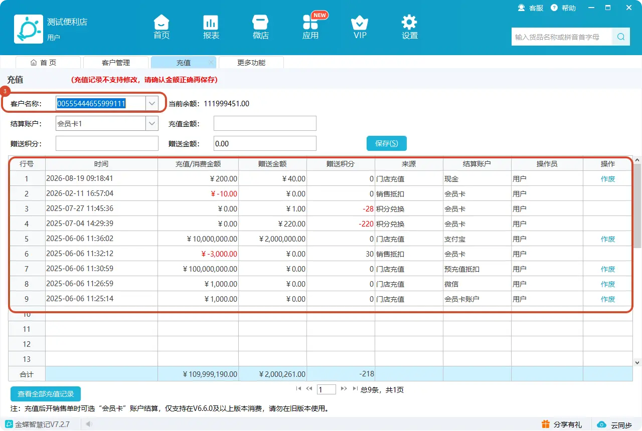This screenshot has width=642, height=431.
Task: Switch to the 首页 tab
Action: 48,63
